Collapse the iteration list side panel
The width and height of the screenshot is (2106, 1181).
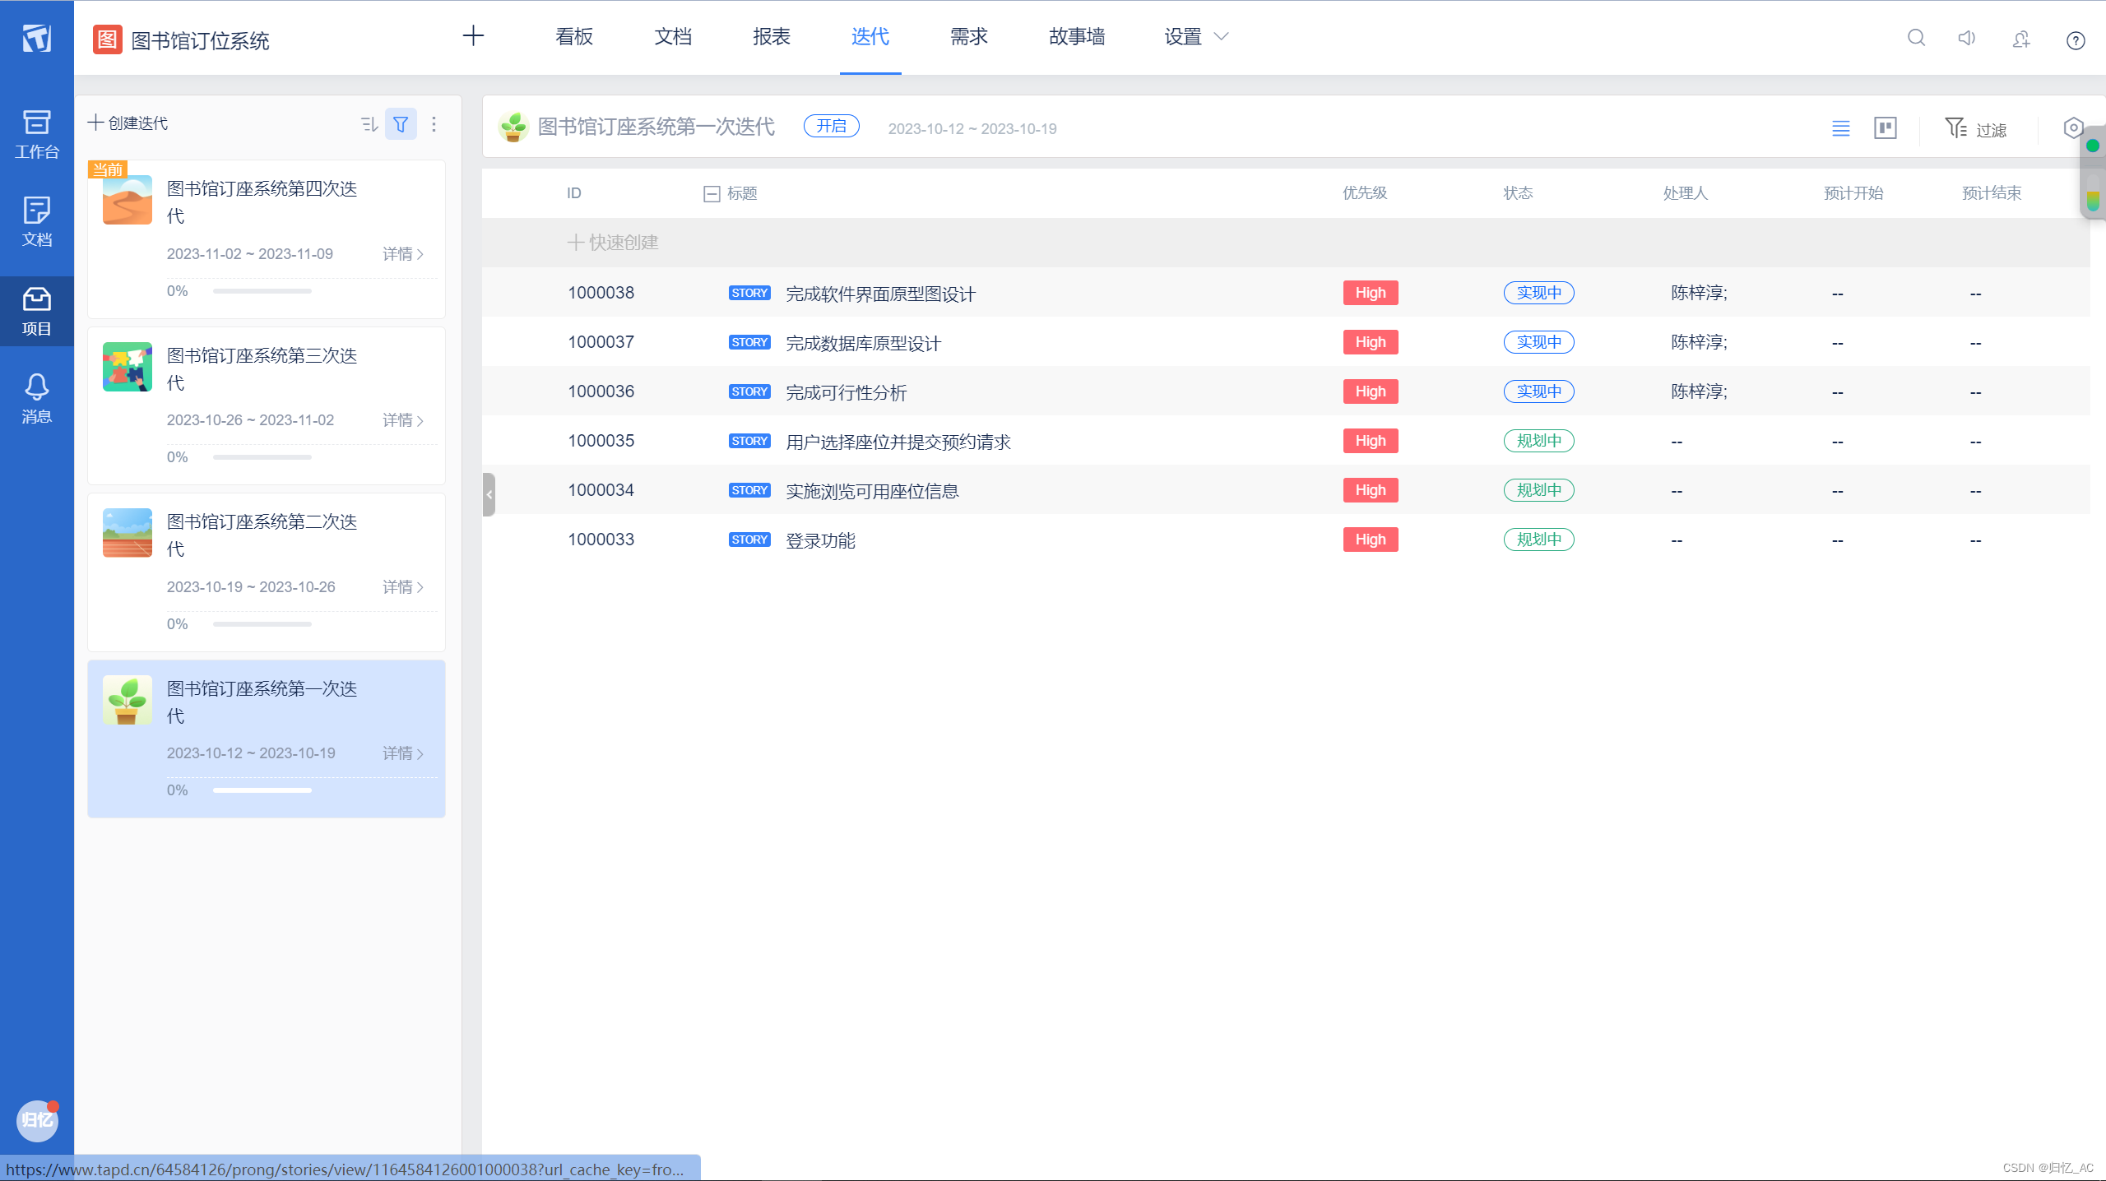(x=489, y=494)
